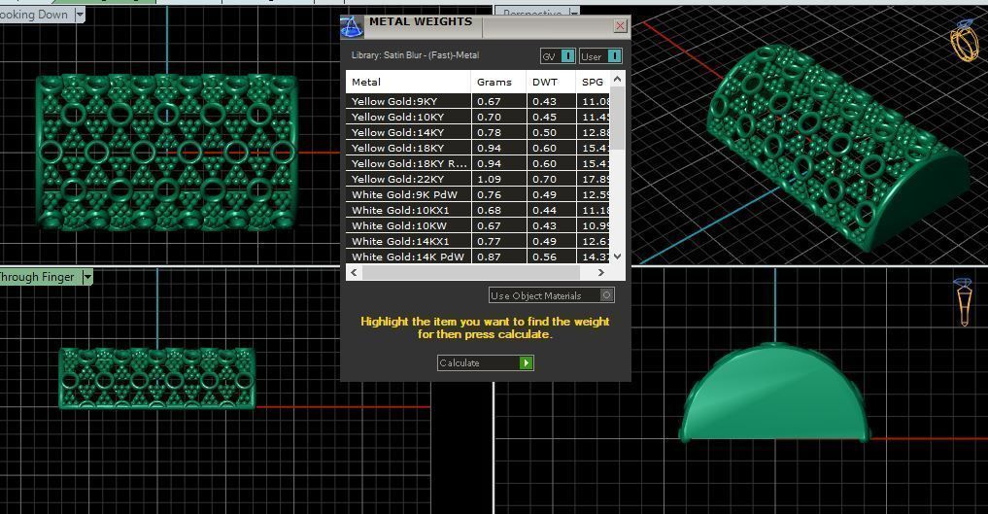The image size is (988, 514).
Task: Select the Yellow Gold:18KY row
Action: coord(478,148)
